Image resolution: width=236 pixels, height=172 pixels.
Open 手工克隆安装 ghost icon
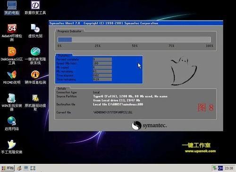click(x=12, y=147)
